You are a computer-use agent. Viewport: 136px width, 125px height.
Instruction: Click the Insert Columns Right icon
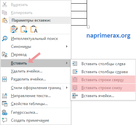click(x=75, y=72)
